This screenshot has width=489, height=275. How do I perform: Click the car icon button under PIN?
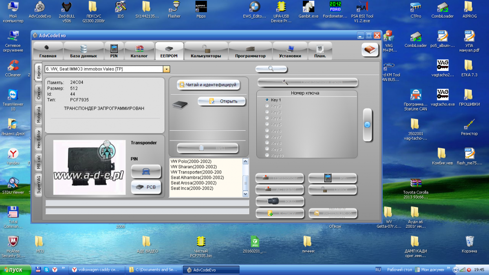coord(146,172)
